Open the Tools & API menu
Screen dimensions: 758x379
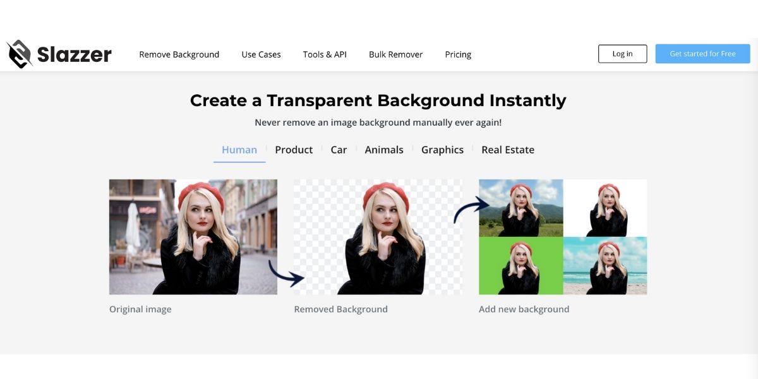(324, 54)
